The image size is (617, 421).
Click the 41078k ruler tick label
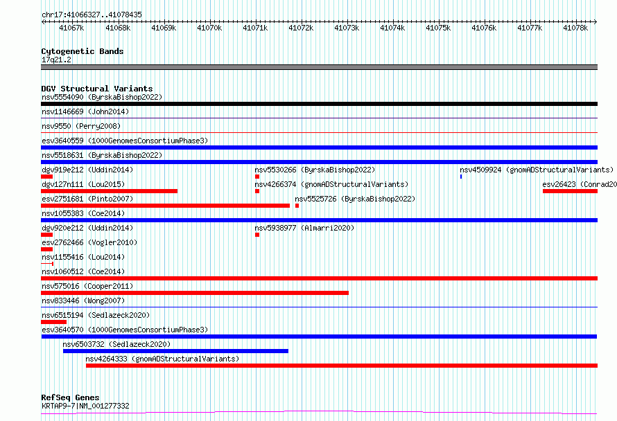[575, 28]
